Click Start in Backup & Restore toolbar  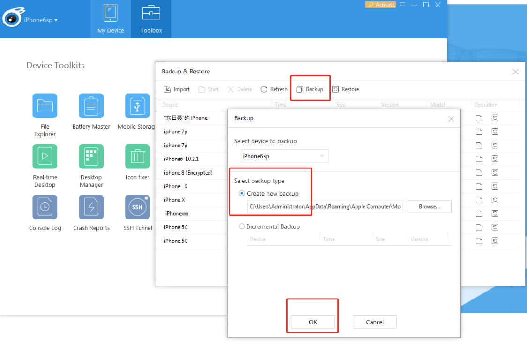(208, 89)
